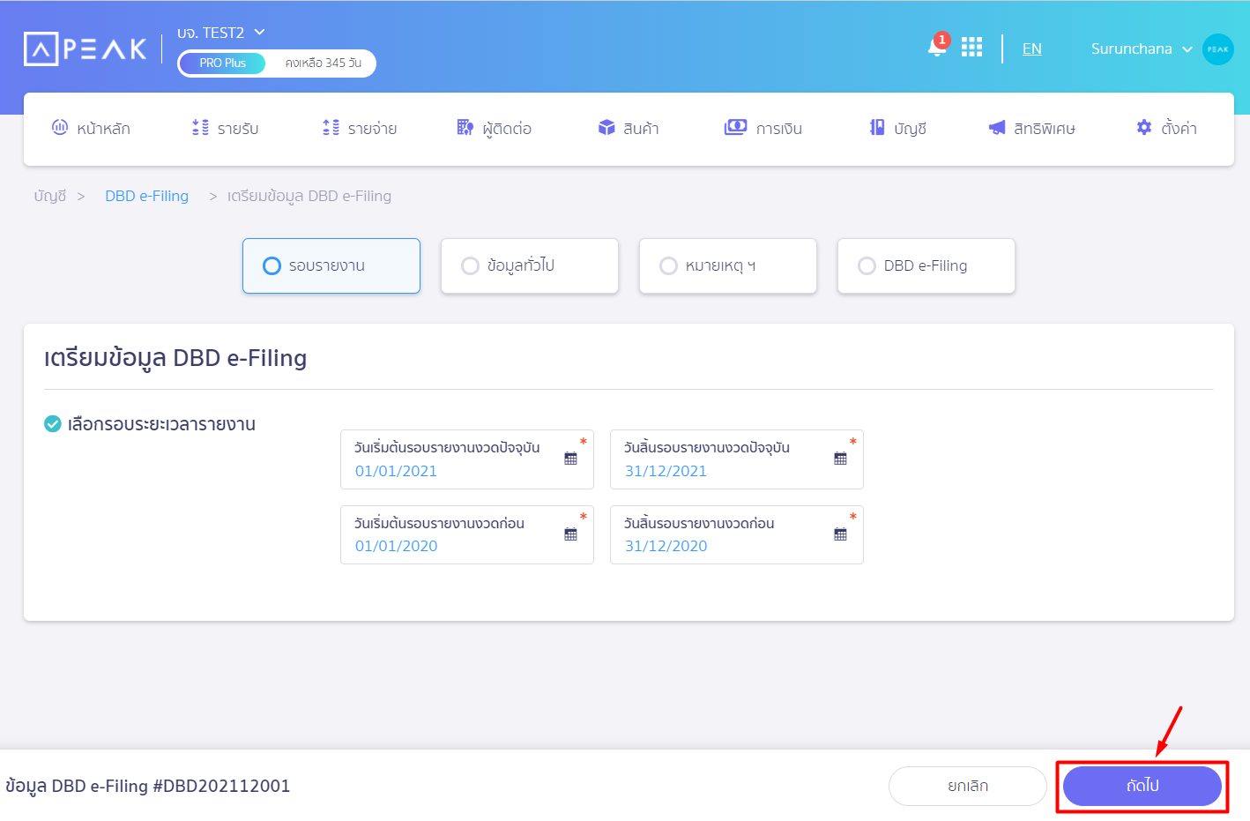Screen dimensions: 1250x821
Task: Click the Surunchana username text
Action: point(1132,49)
